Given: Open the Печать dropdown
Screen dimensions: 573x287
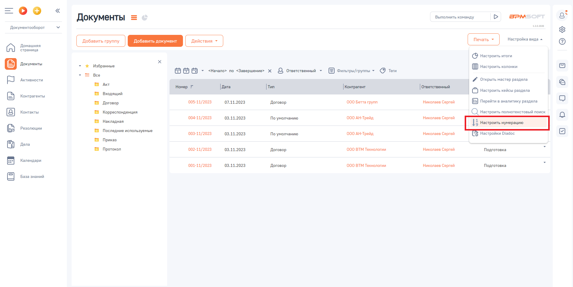Looking at the screenshot, I should click(483, 39).
